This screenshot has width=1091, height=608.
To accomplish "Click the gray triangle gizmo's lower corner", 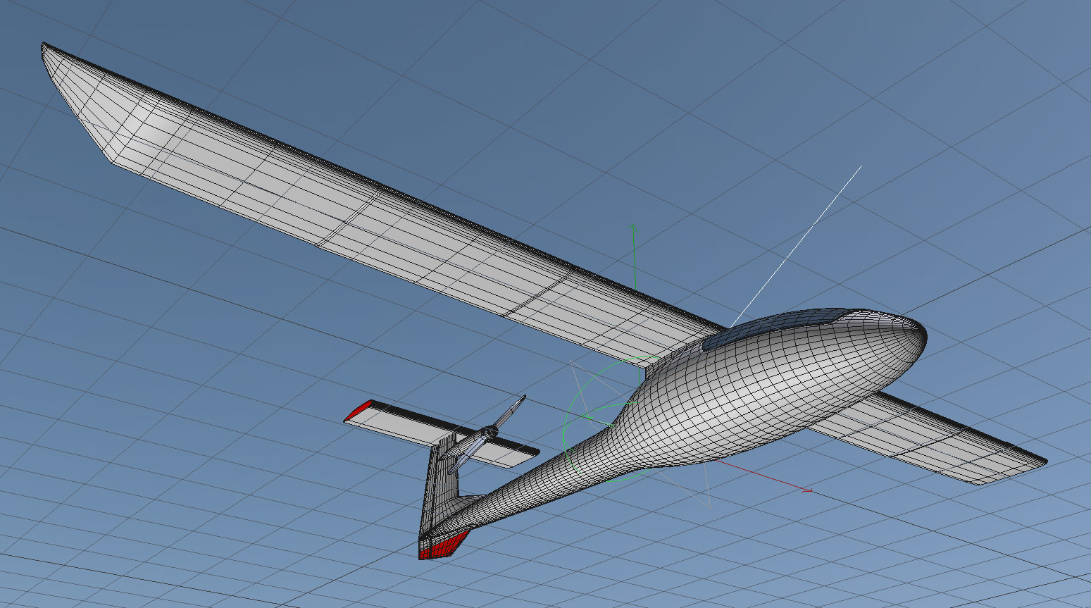I will tap(709, 506).
